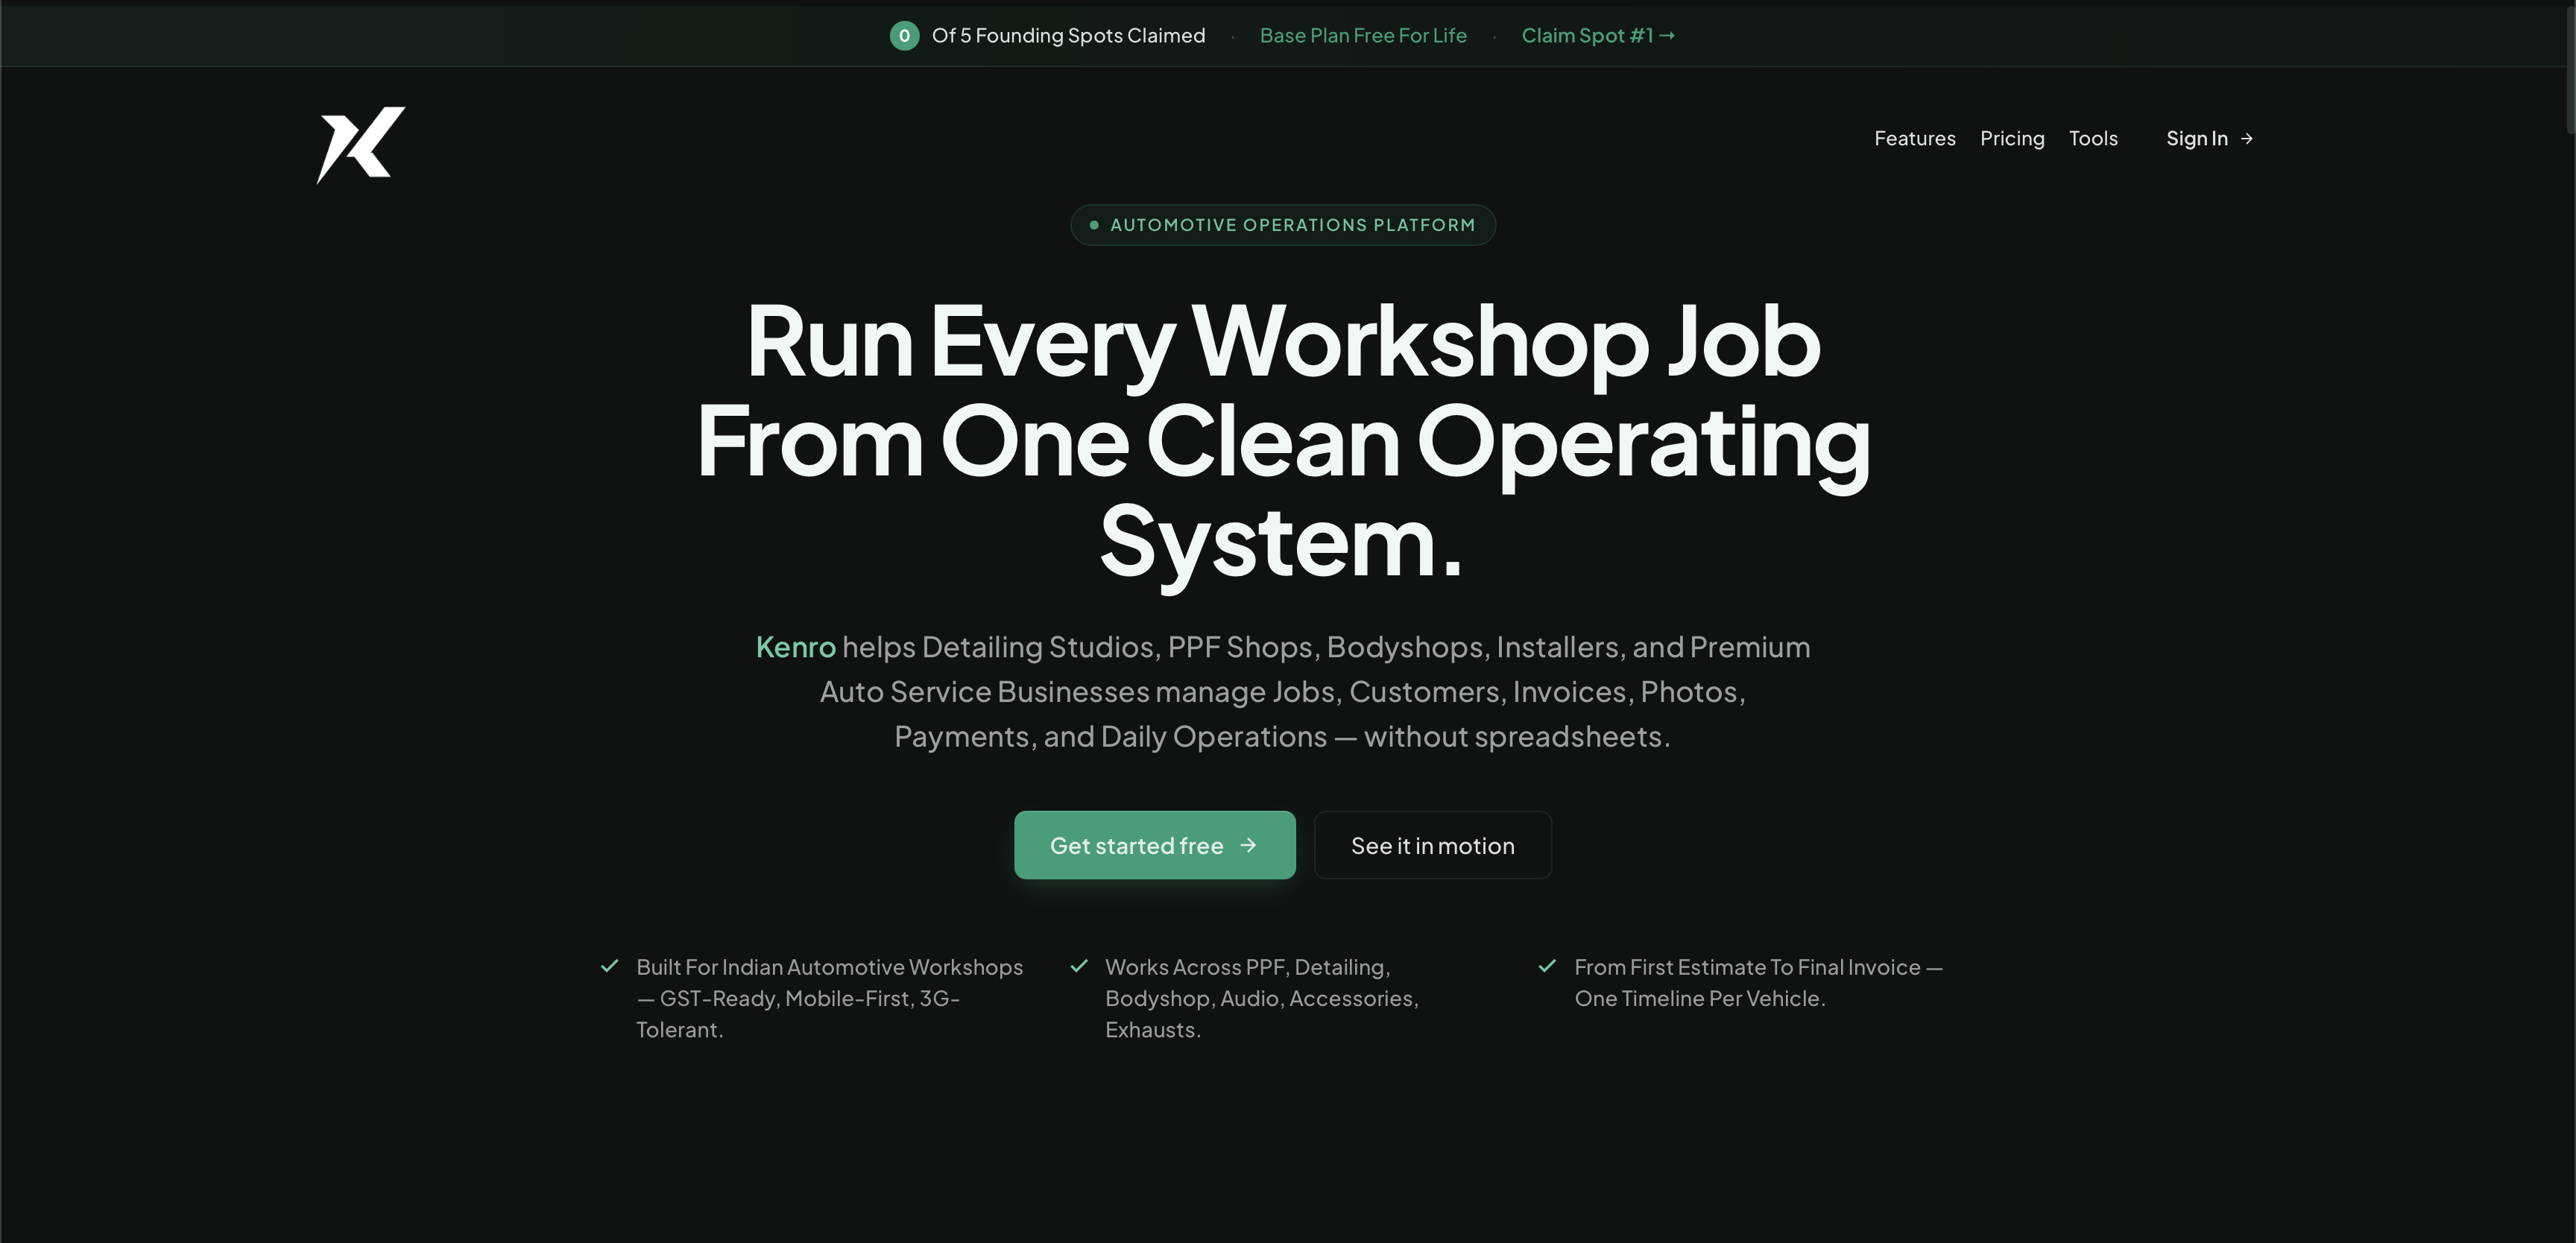Click the AUTOMOTIVE OPERATIONS PLATFORM badge

[x=1283, y=224]
